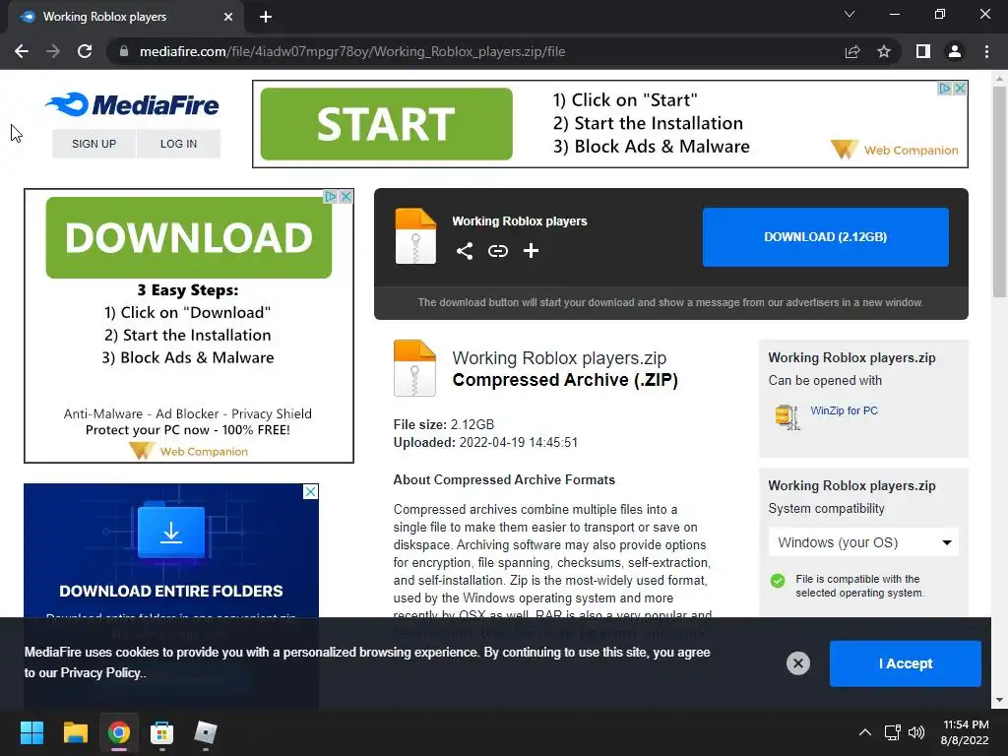
Task: Click the WinZip application icon
Action: (x=787, y=416)
